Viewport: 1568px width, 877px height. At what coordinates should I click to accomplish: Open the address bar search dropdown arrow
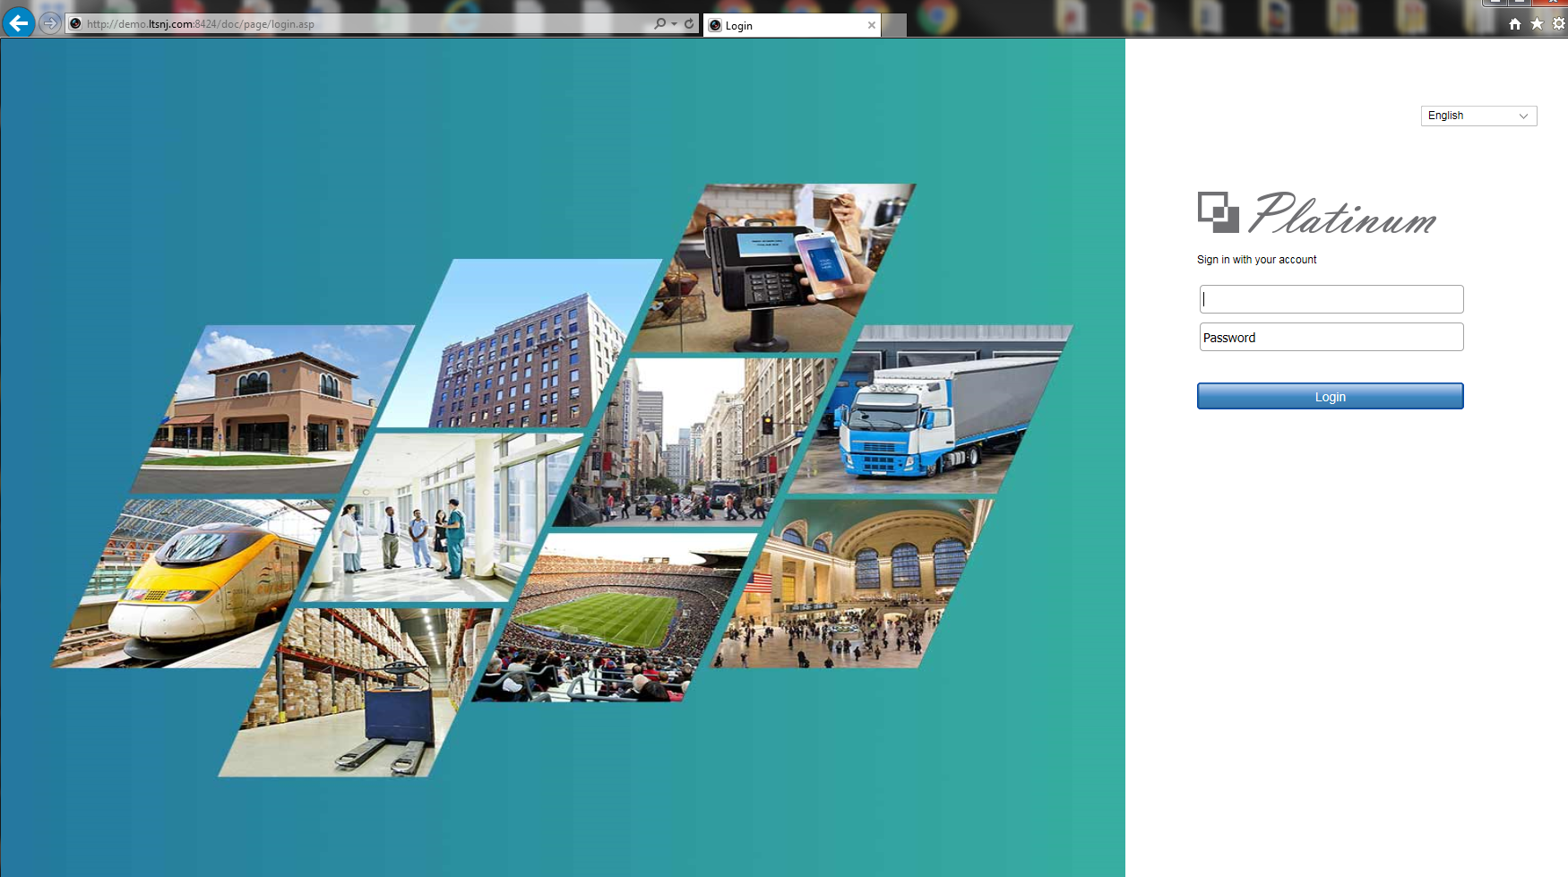tap(674, 24)
